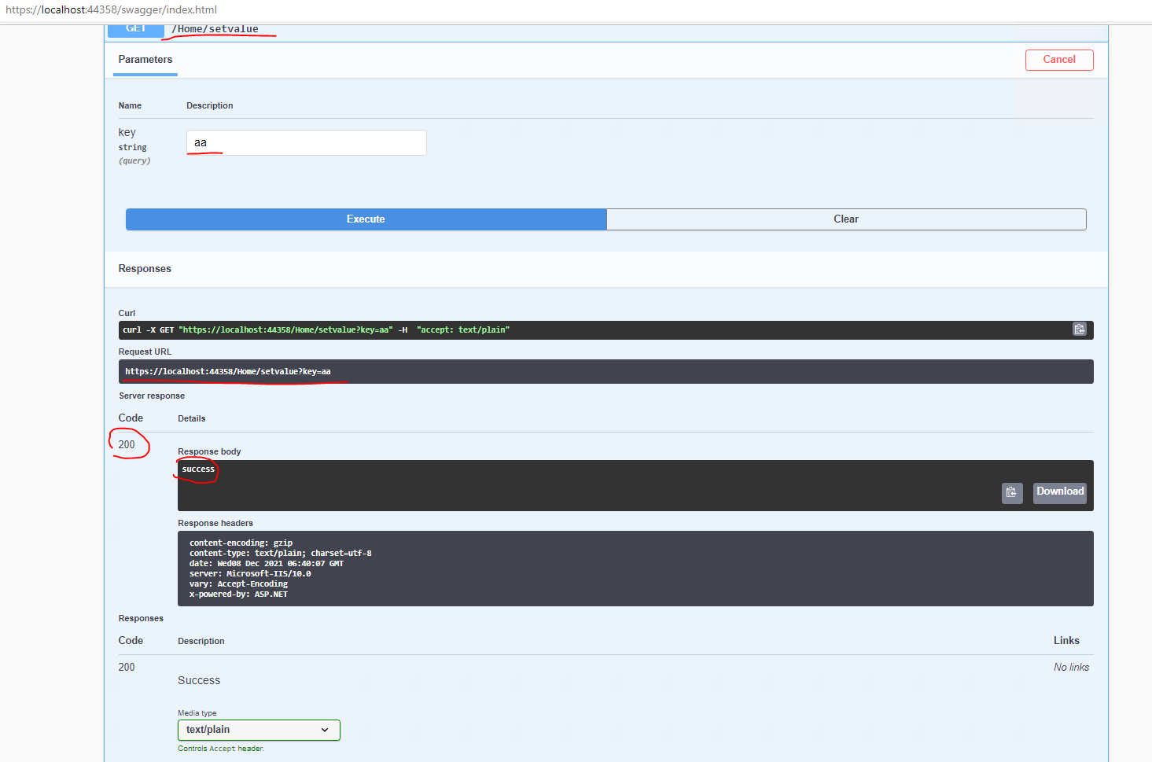Viewport: 1152px width, 762px height.
Task: Click the server: Microsoft-IIS/10.0 header line
Action: pyautogui.click(x=250, y=574)
